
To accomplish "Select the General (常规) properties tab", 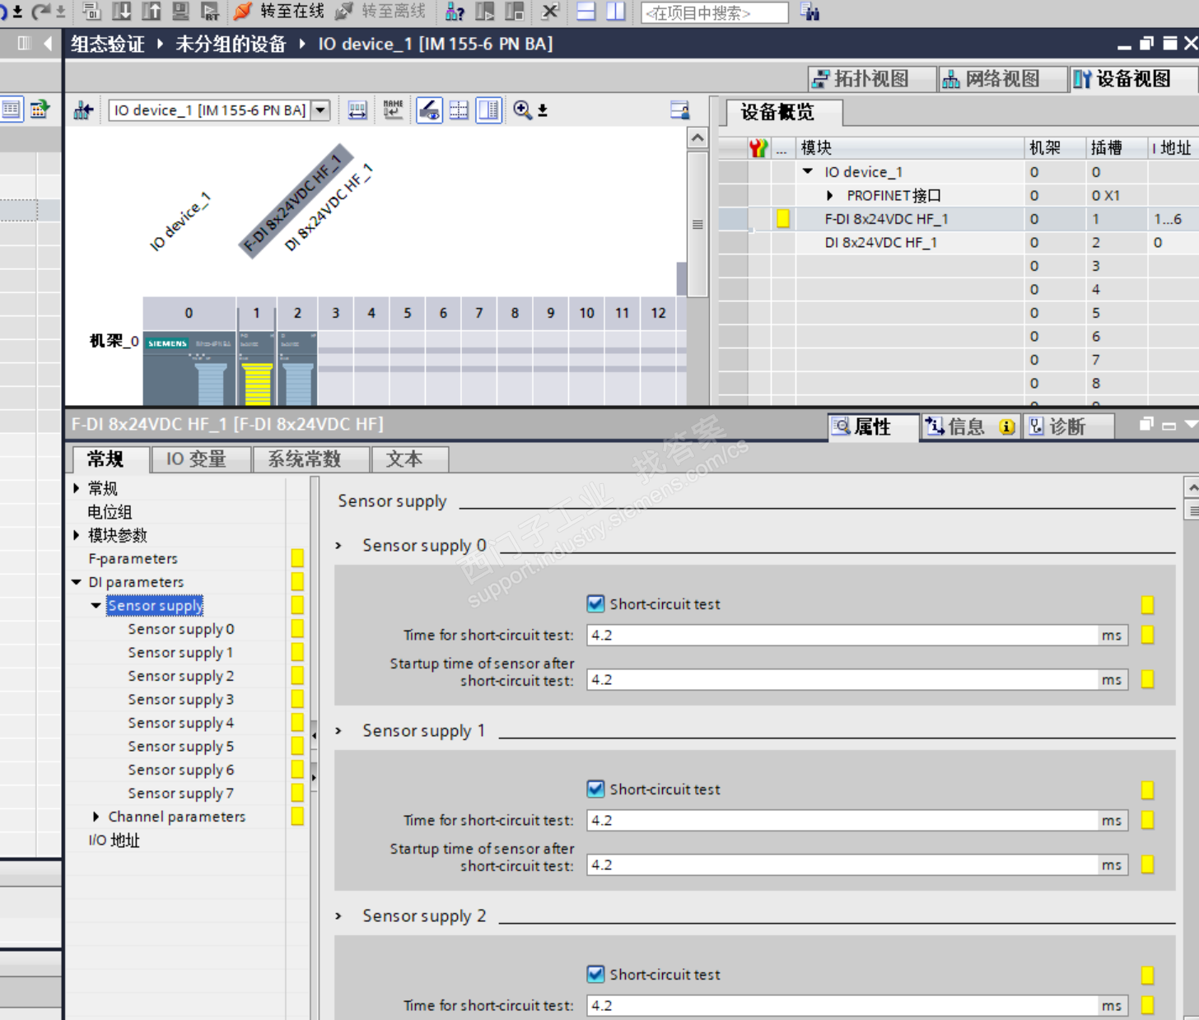I will pyautogui.click(x=110, y=459).
